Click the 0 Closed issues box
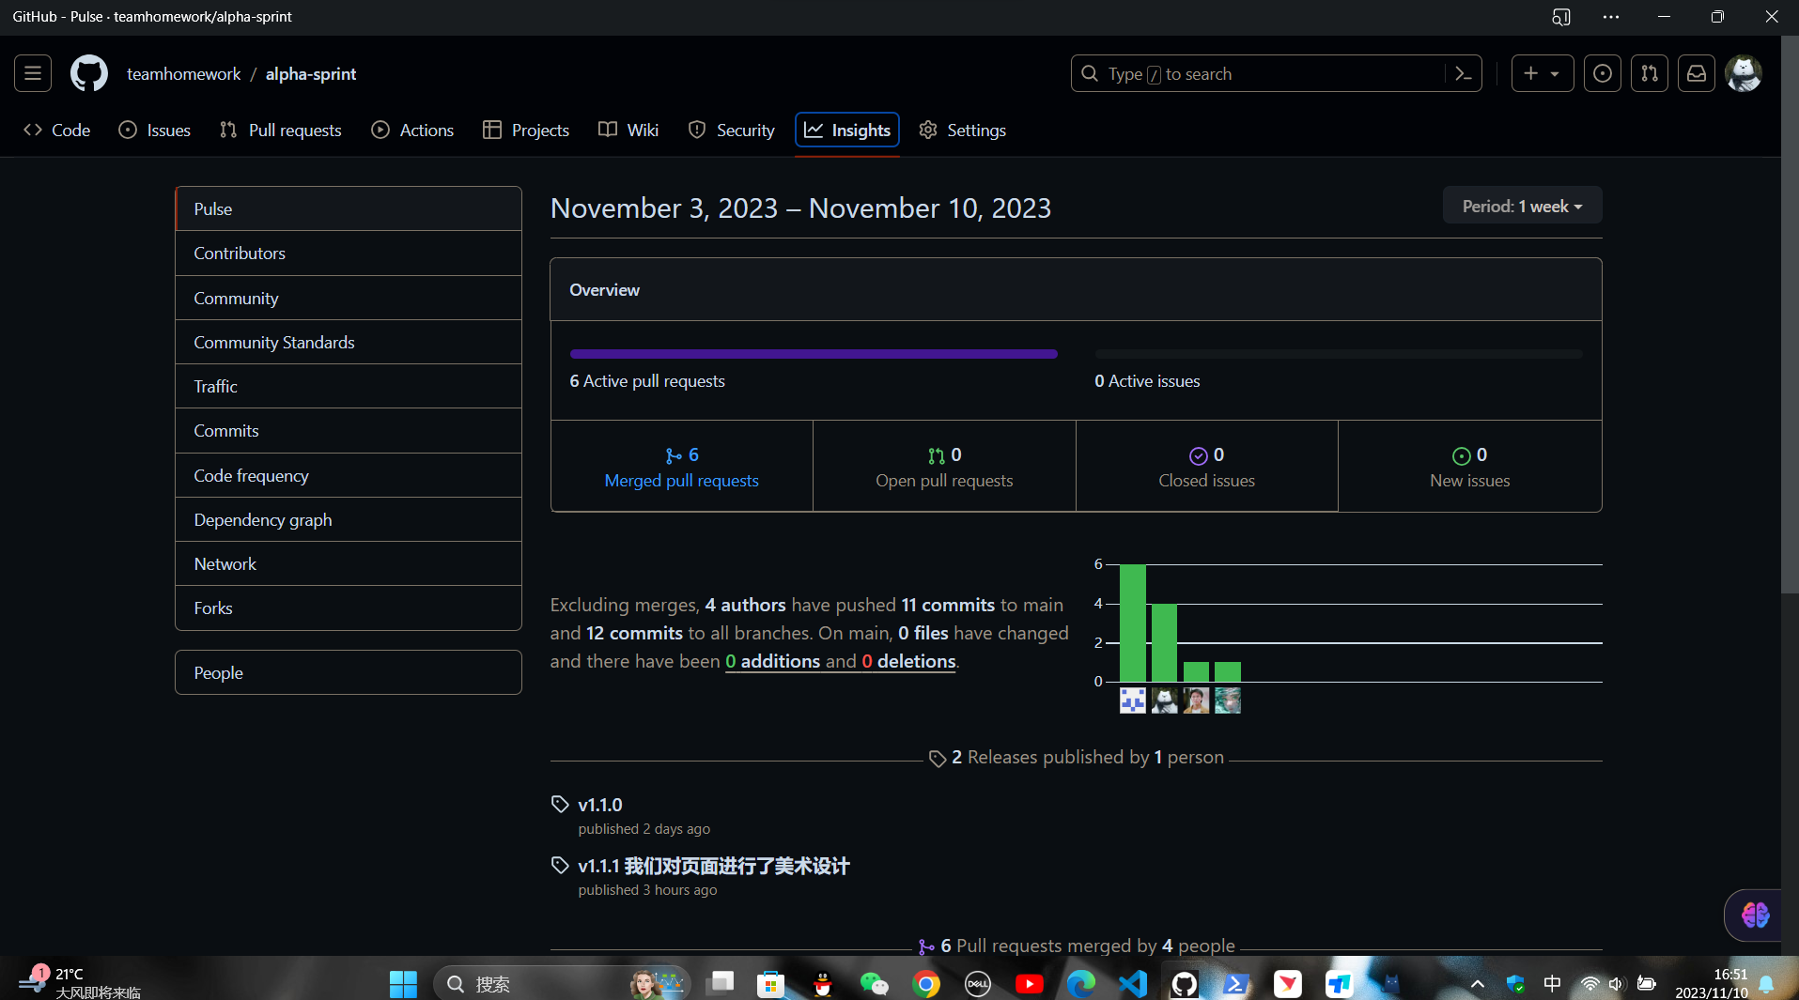 (1207, 467)
